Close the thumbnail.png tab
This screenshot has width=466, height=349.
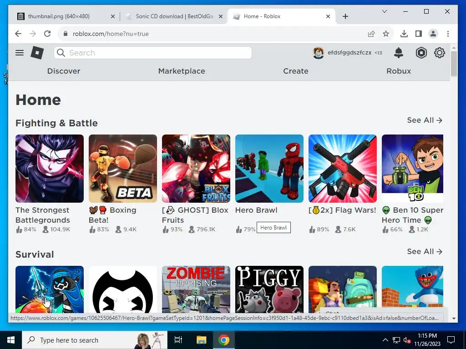click(x=113, y=17)
